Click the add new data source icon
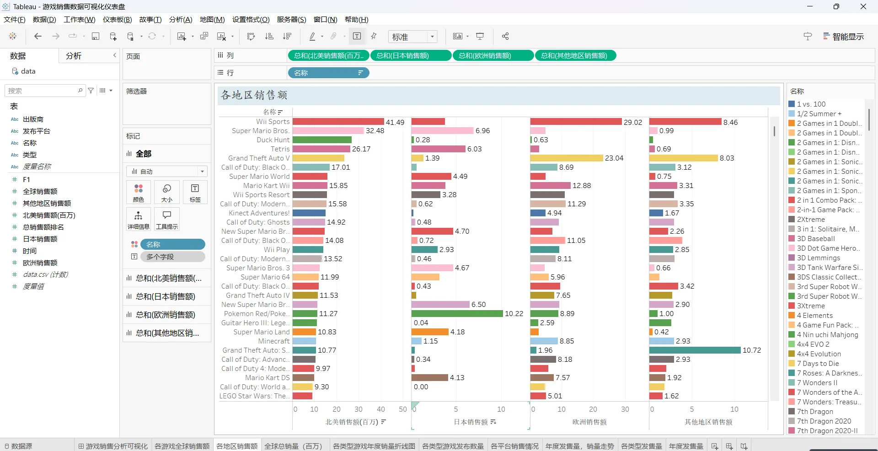This screenshot has width=878, height=451. tap(113, 36)
